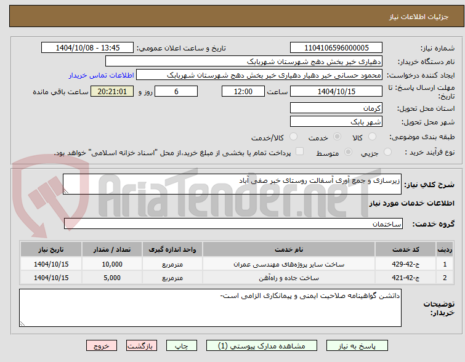
Task: Click the شماره نیاز number field
Action: pyautogui.click(x=336, y=48)
